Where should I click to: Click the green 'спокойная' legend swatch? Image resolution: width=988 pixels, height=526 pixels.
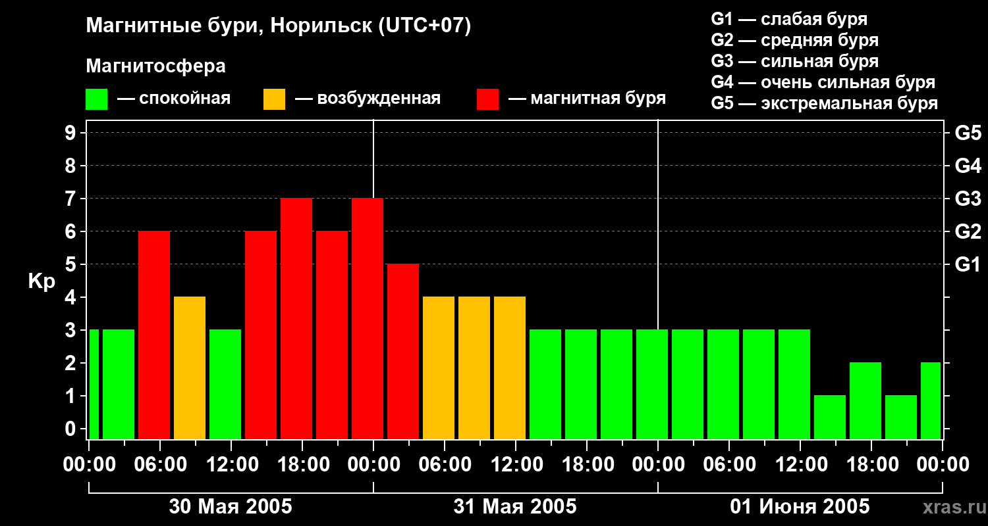[x=96, y=99]
